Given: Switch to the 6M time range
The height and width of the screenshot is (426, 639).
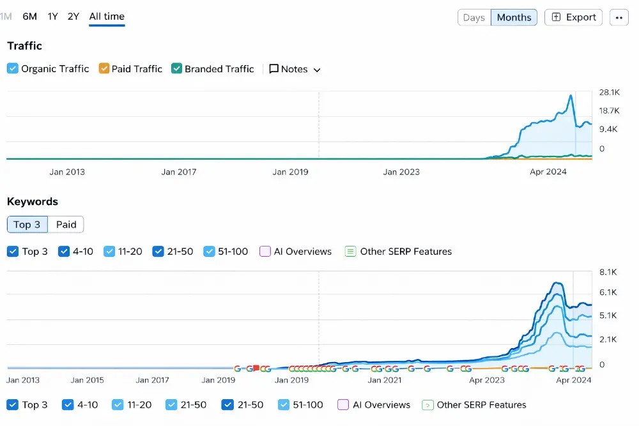Looking at the screenshot, I should [x=29, y=17].
